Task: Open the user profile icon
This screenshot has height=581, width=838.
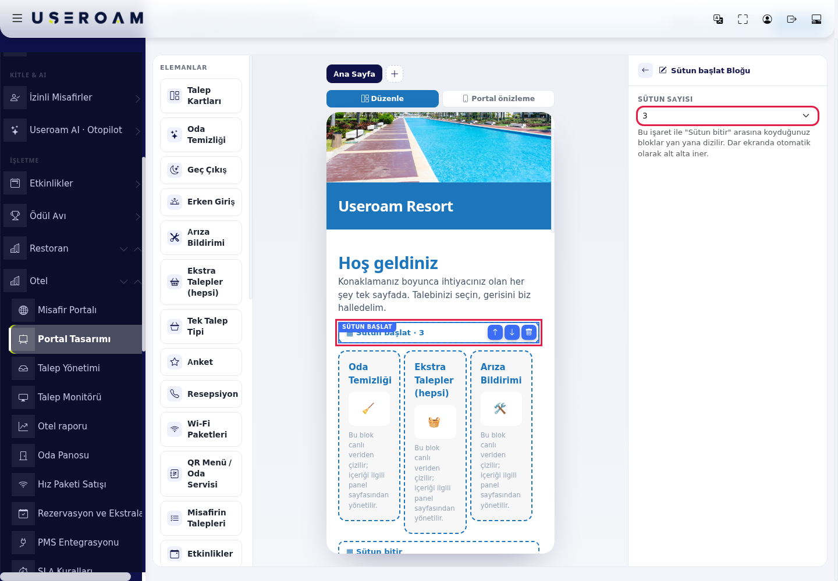Action: click(x=767, y=19)
